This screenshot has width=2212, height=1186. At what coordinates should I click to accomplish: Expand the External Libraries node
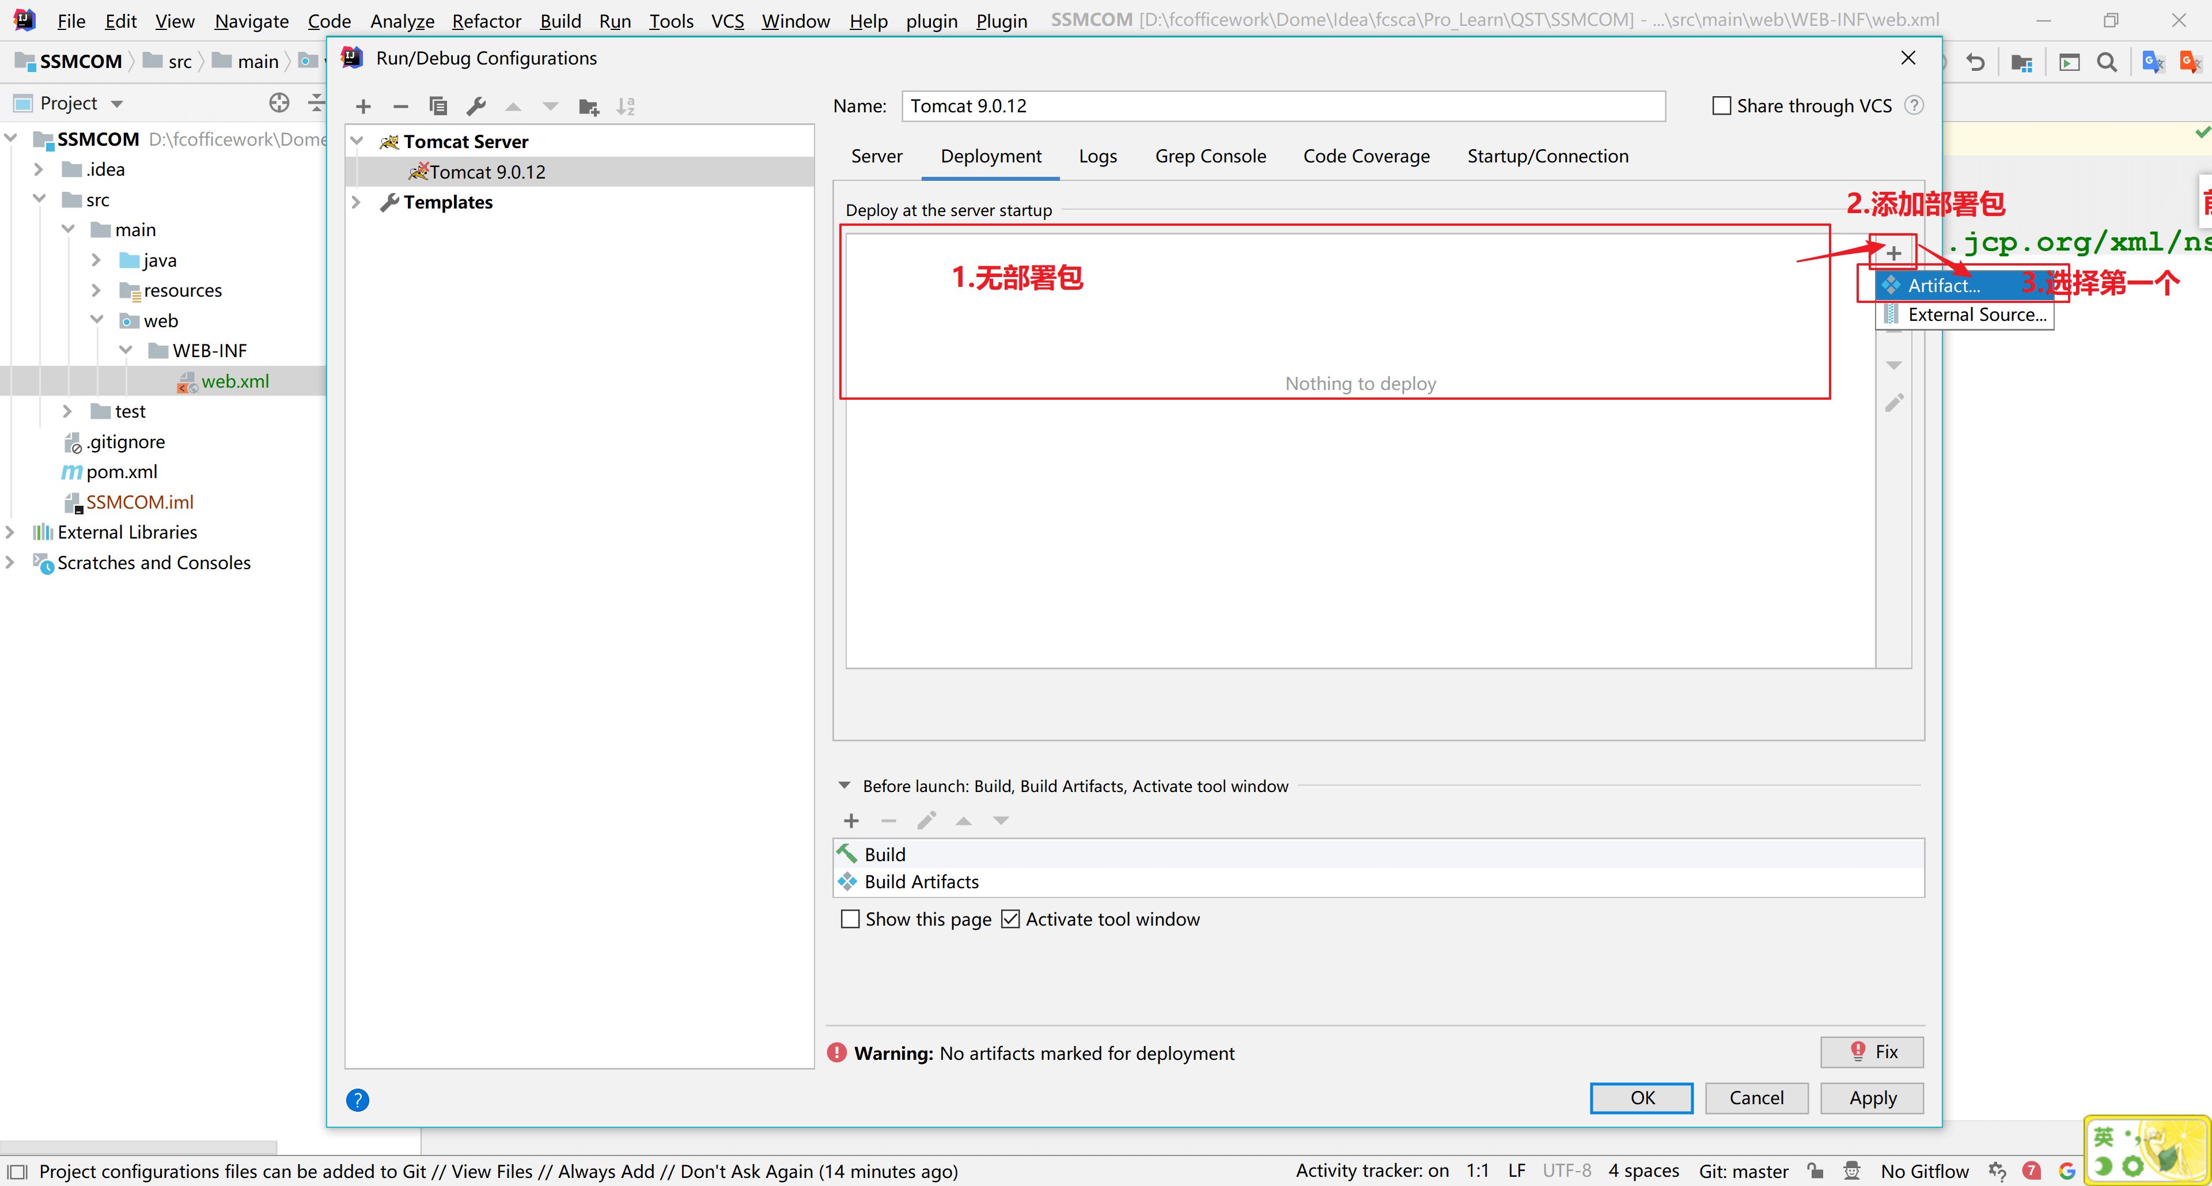coord(10,532)
